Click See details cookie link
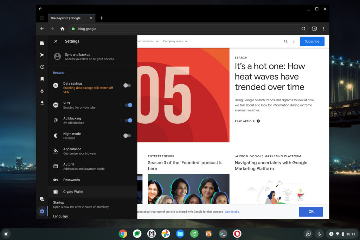The width and height of the screenshot is (360, 240). coord(232,212)
